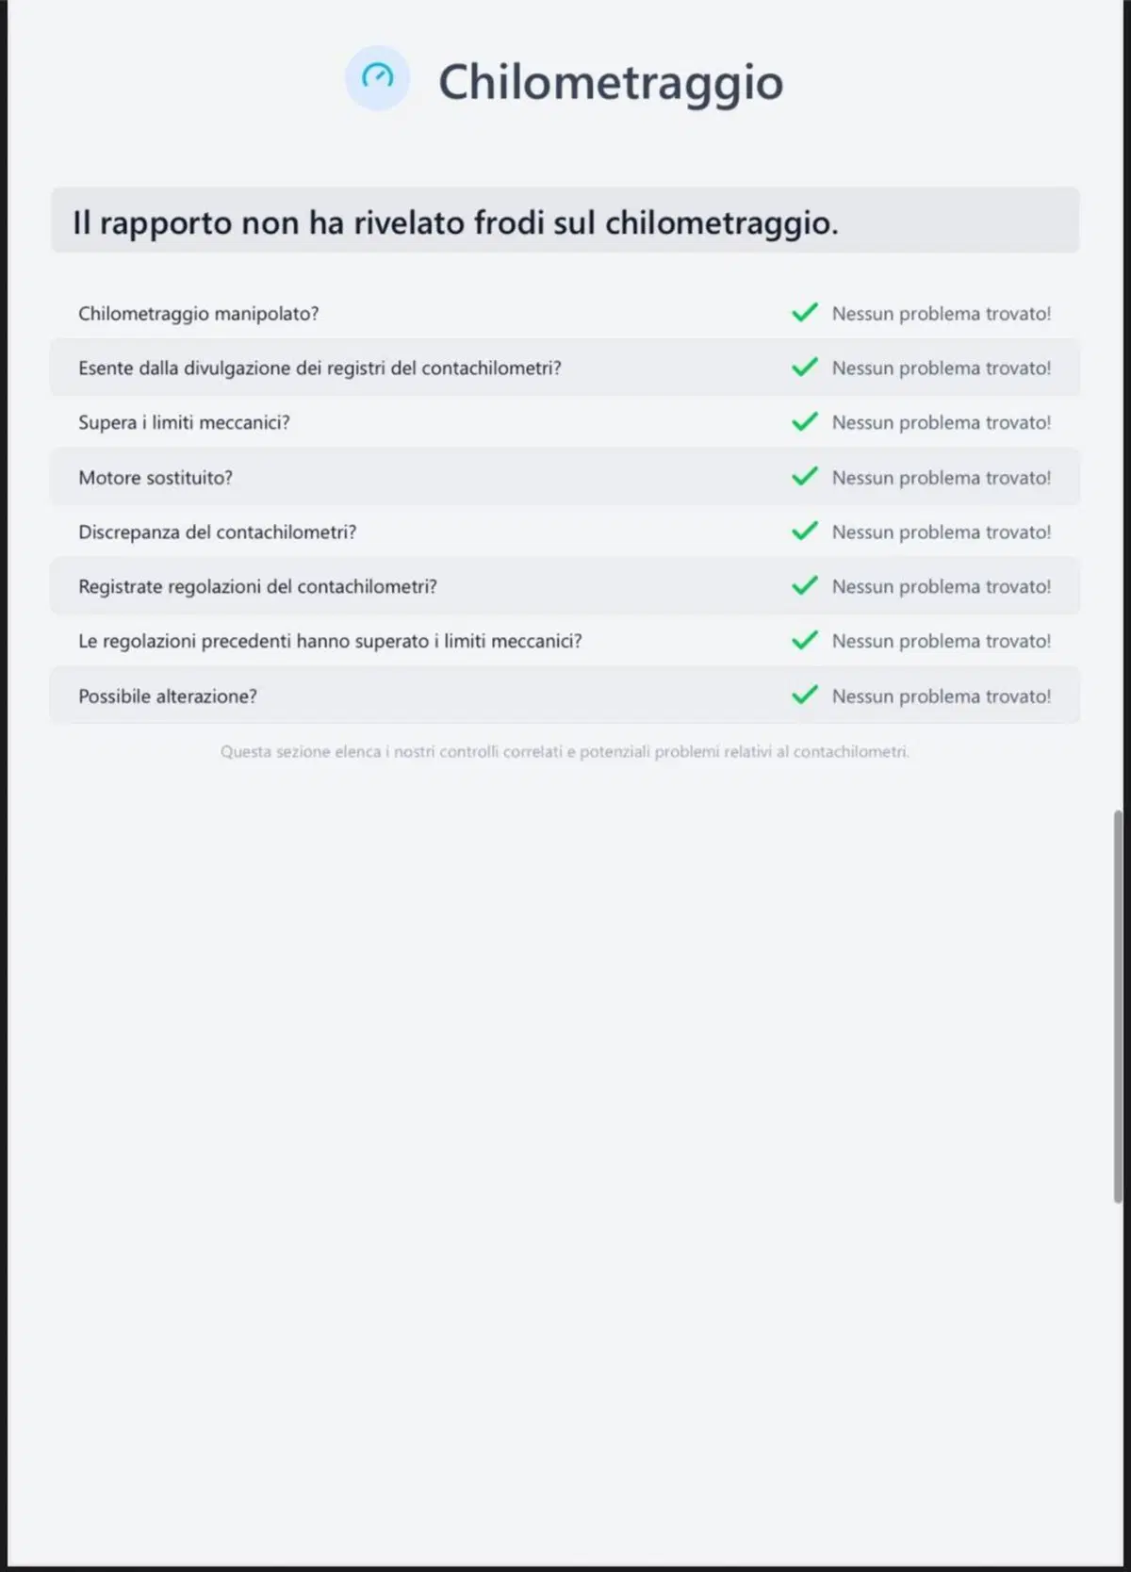Click the green check for Possibile alterazione

pos(805,696)
